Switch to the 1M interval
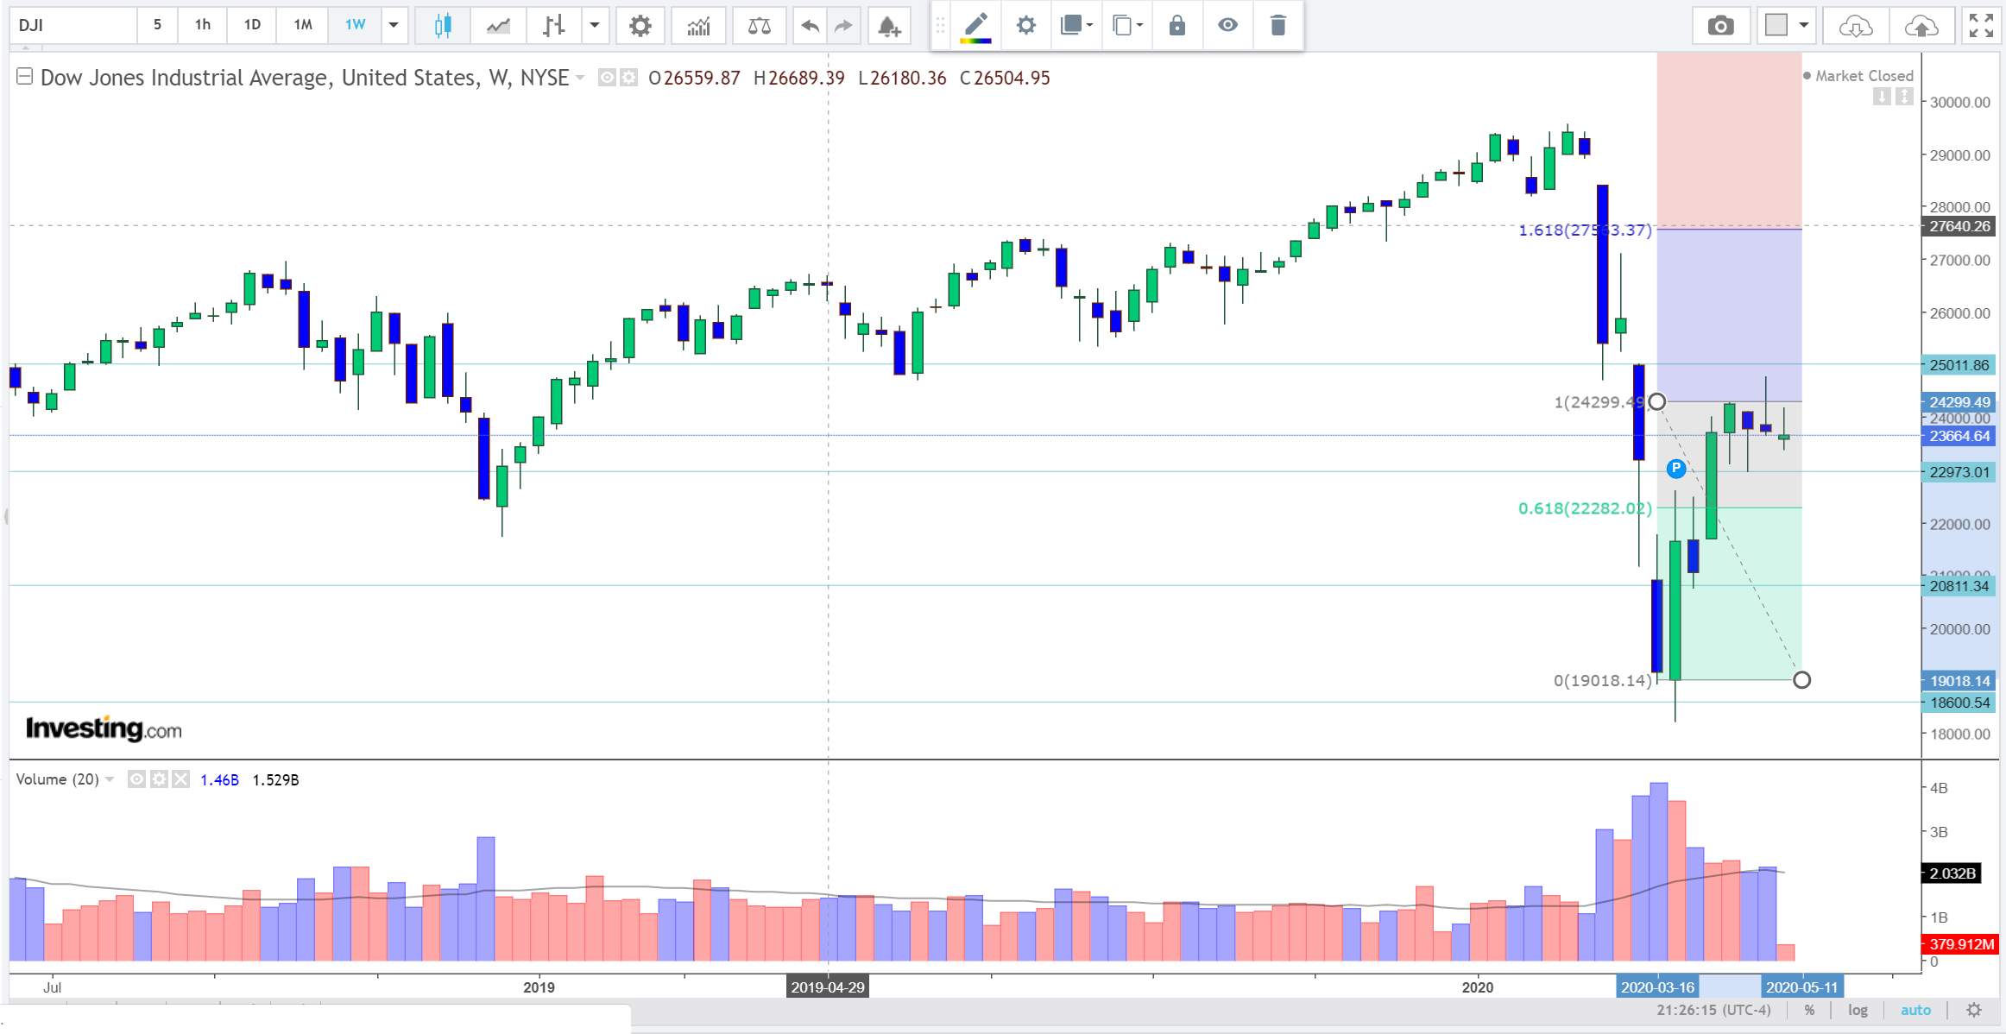 302,25
